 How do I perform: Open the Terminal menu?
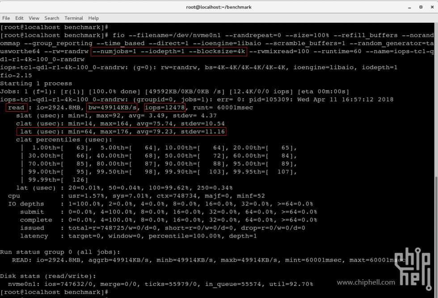click(74, 18)
